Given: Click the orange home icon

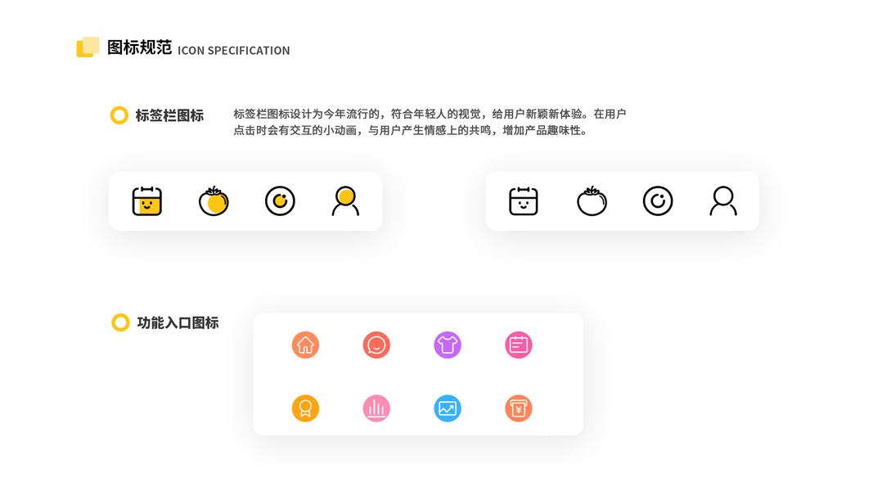Looking at the screenshot, I should pos(306,345).
